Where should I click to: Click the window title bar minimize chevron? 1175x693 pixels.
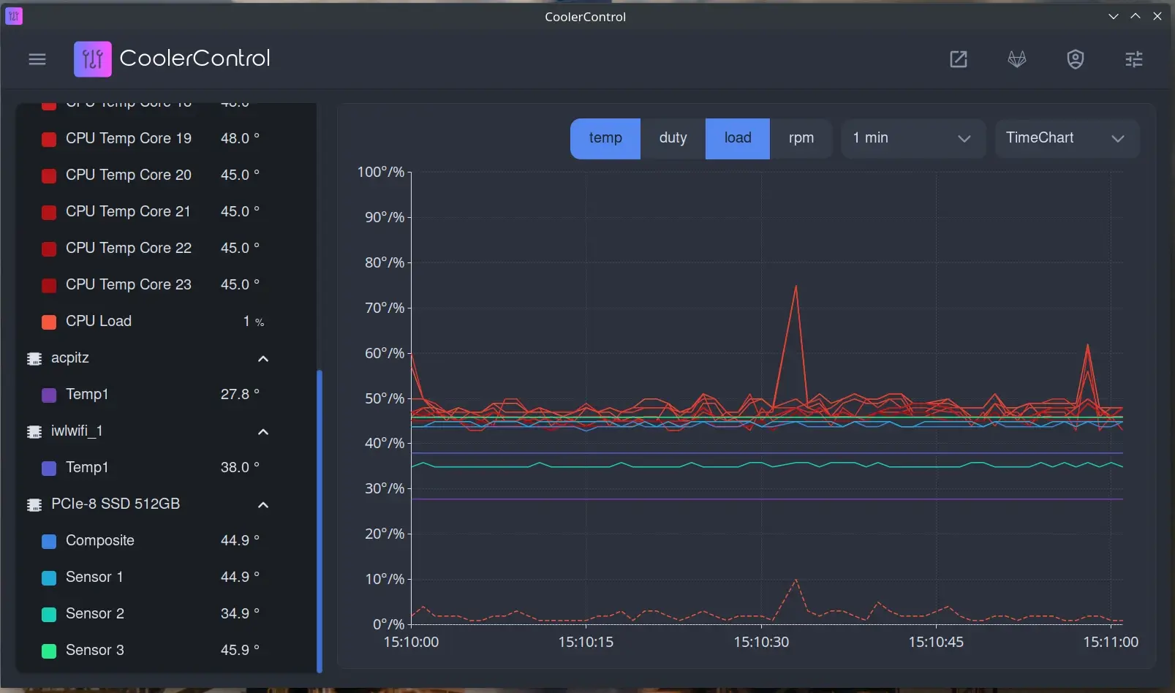[x=1114, y=16]
